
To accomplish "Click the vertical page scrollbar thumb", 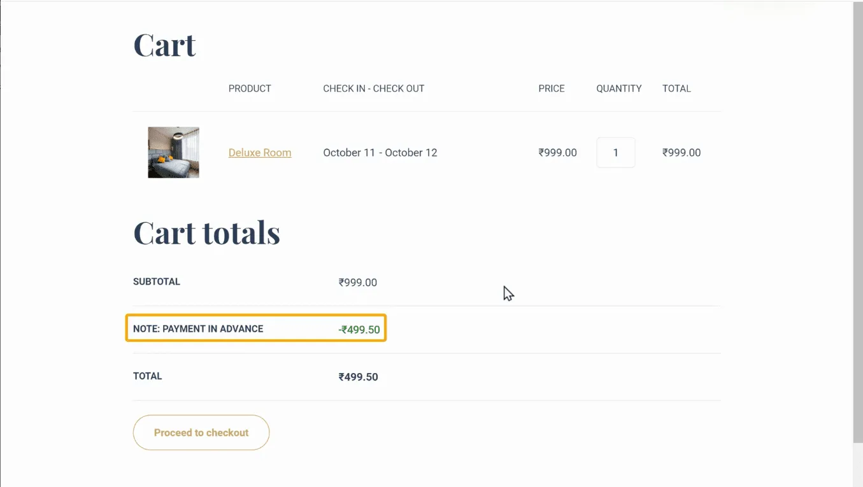I will click(857, 223).
